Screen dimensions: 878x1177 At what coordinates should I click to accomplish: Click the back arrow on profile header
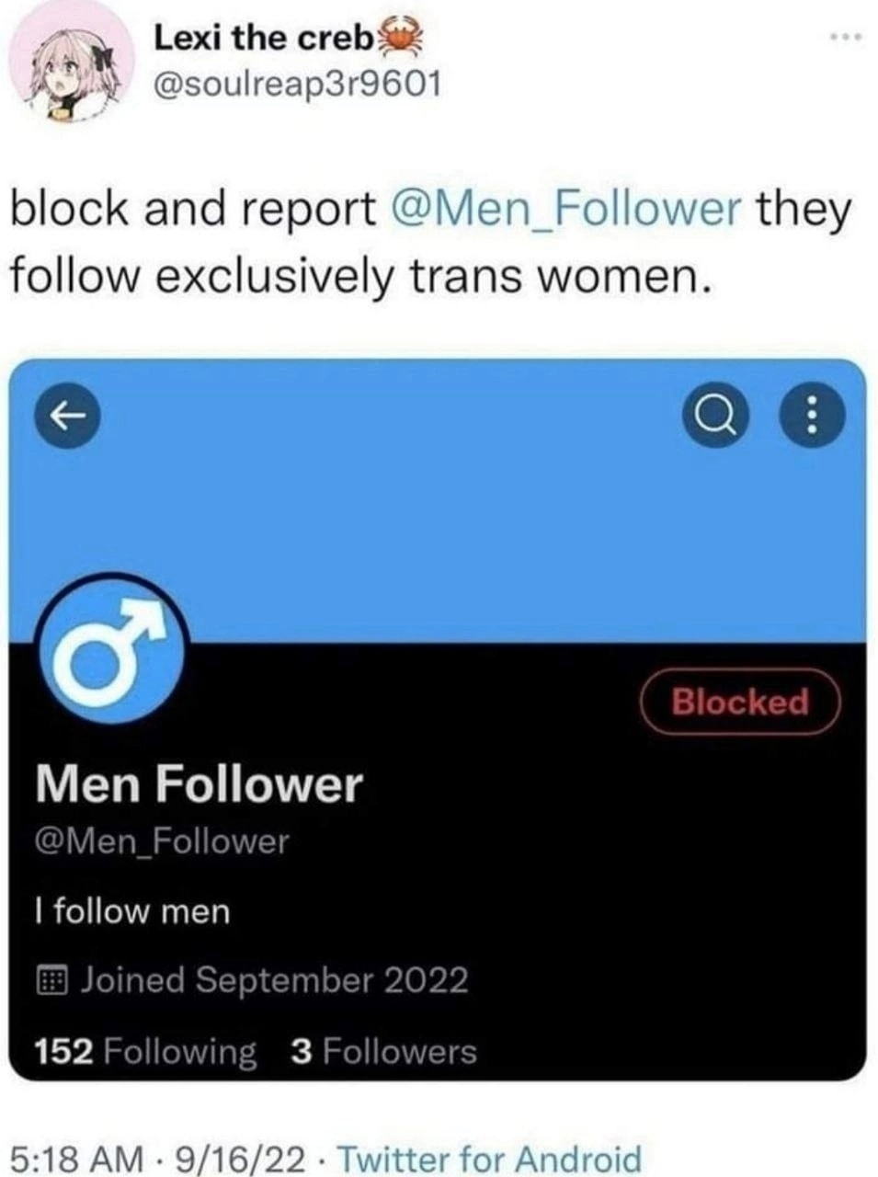click(x=65, y=417)
